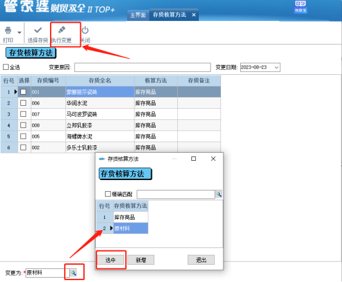Click the 执行变更 toolbar icon
342x282 pixels.
[x=62, y=30]
